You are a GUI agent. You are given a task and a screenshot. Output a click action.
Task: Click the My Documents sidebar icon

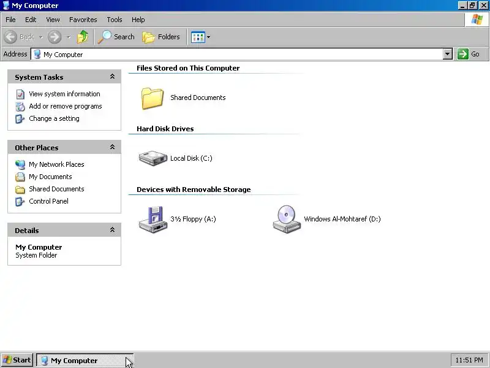point(20,177)
